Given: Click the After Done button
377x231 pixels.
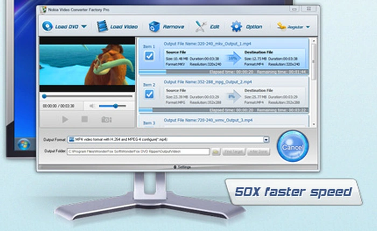Looking at the screenshot, I should pos(259,151).
